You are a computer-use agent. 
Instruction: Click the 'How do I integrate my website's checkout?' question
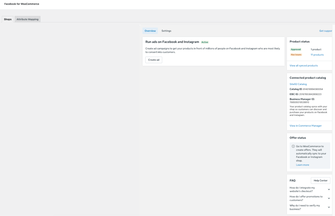[302, 189]
